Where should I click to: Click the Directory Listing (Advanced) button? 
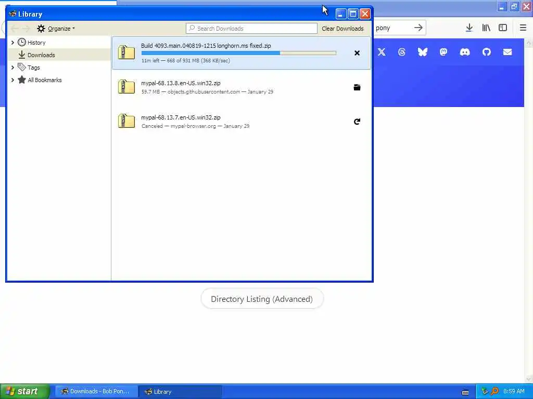click(x=262, y=299)
